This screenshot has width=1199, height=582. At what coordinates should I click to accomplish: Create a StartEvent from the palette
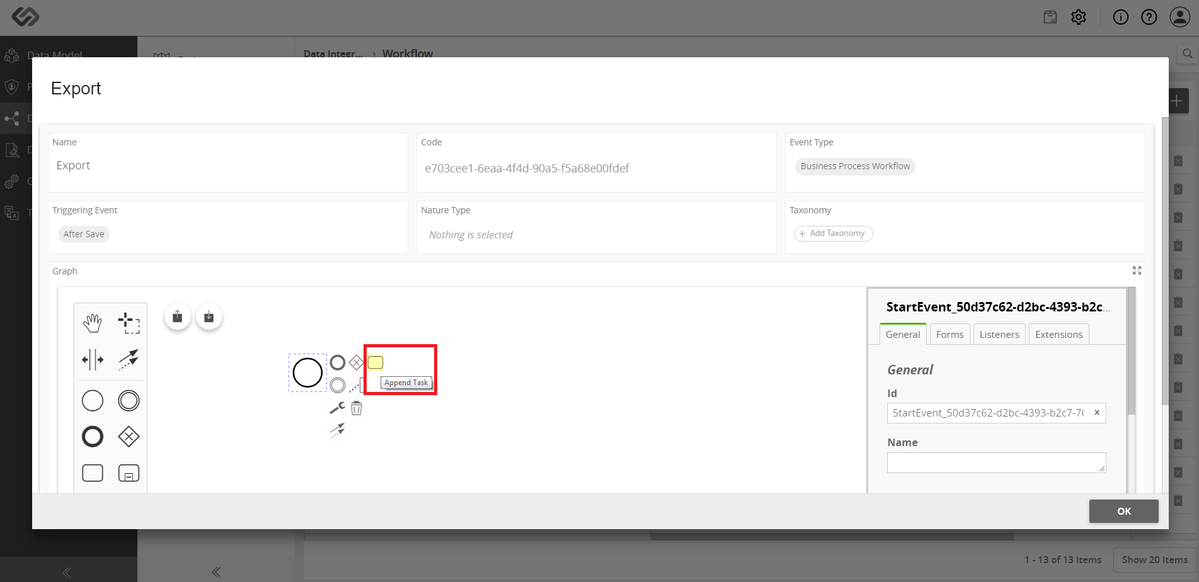93,401
